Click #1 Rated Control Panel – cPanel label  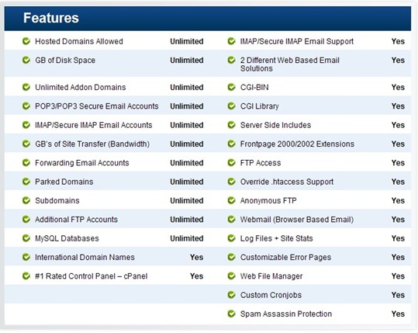(92, 276)
